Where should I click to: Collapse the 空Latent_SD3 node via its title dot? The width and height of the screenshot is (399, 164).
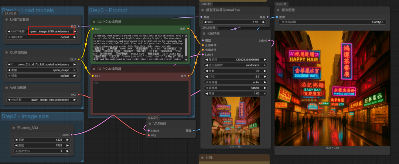[14, 128]
